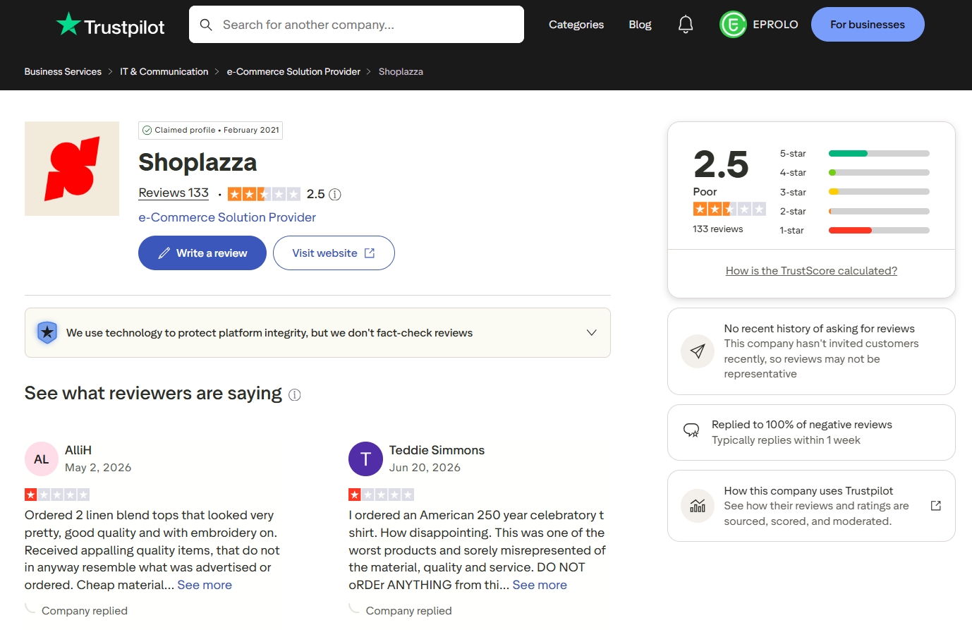The height and width of the screenshot is (630, 972).
Task: Click the external link icon in Visit website
Action: (370, 253)
